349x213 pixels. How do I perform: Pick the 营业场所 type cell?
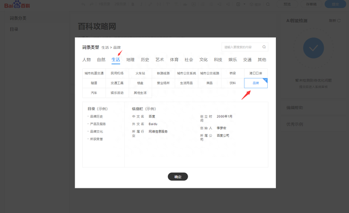coord(164,83)
